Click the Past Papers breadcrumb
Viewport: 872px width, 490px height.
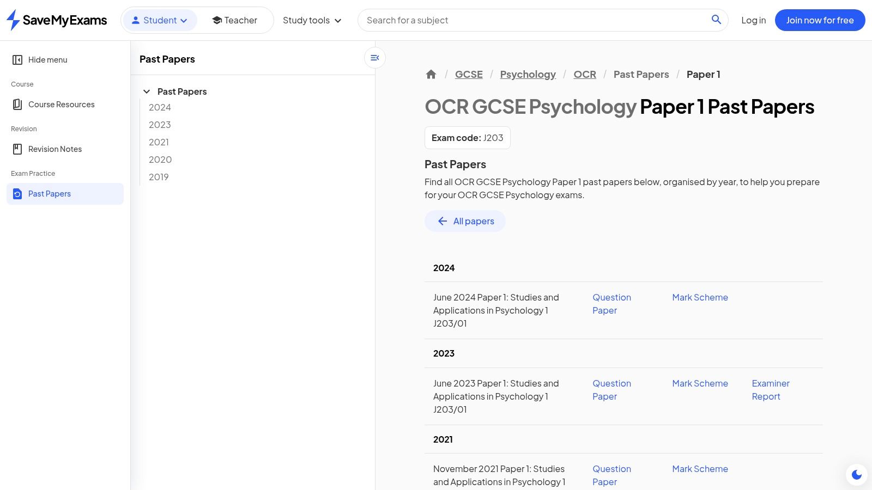641,75
